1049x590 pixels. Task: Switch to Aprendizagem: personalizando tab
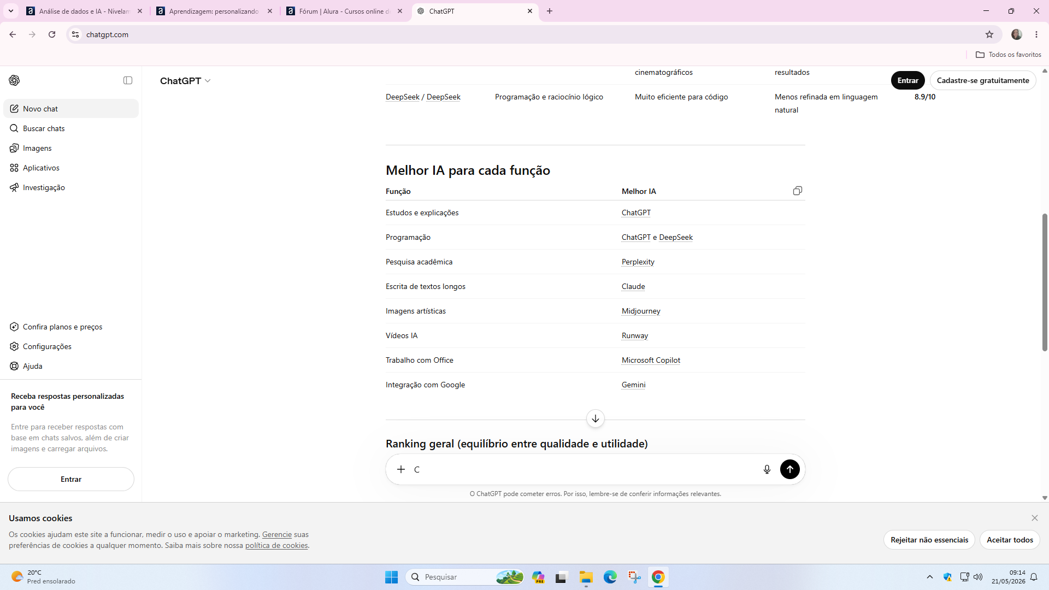[215, 11]
